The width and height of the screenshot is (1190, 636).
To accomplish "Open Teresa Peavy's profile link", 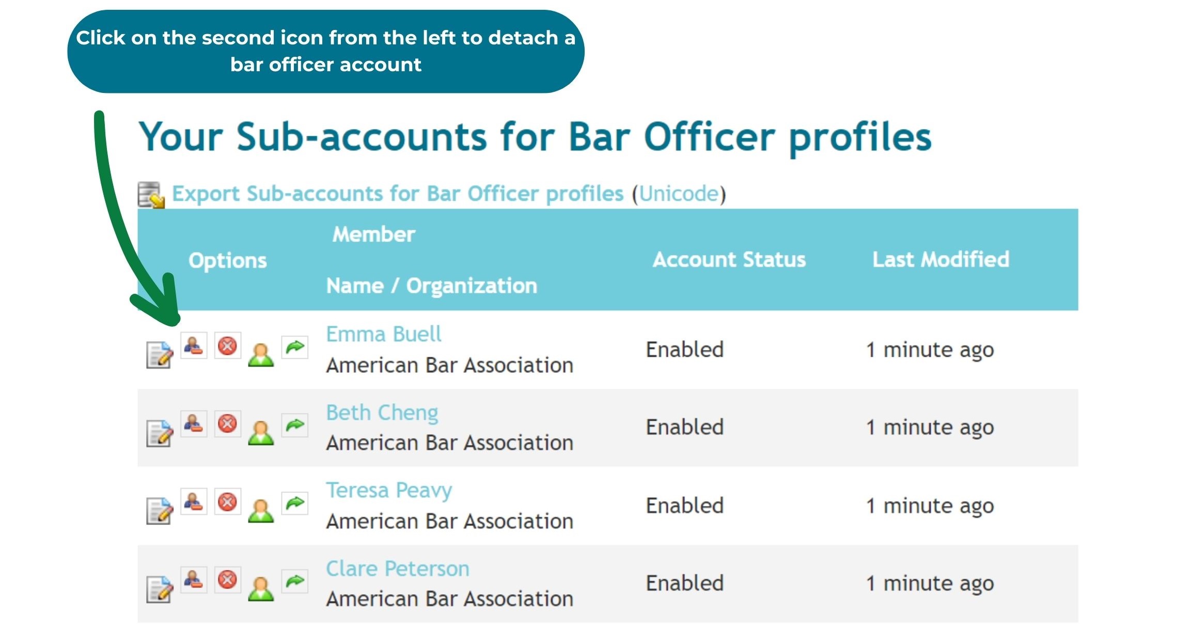I will tap(388, 490).
